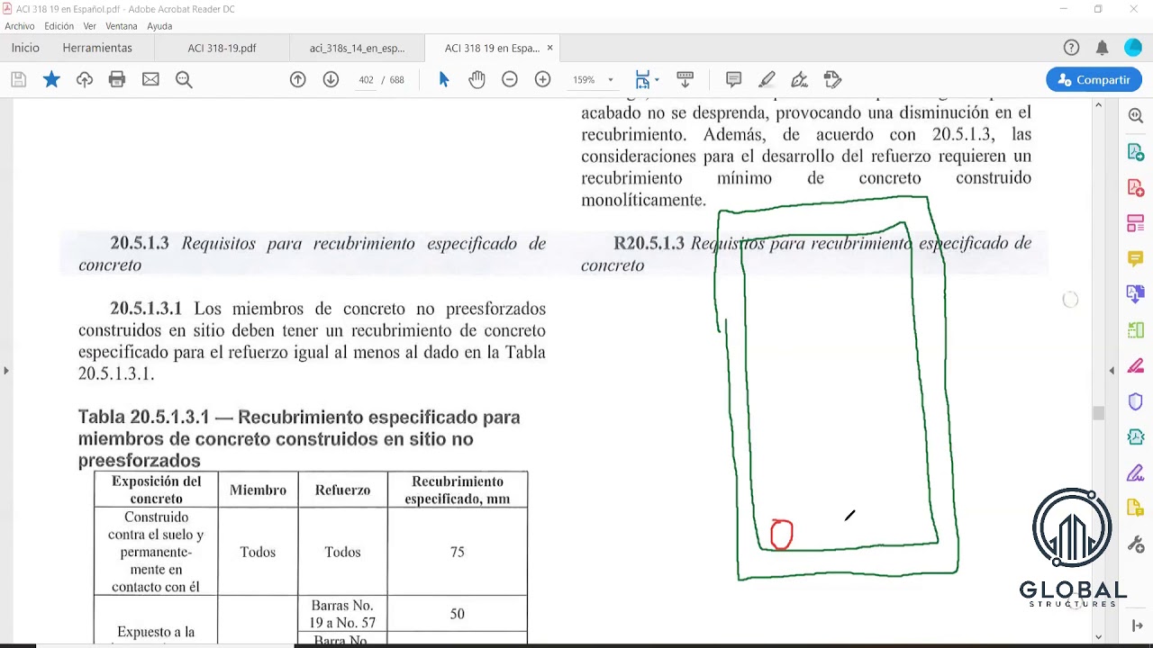Switch to ACI 318-19.pdf tab

tap(222, 48)
